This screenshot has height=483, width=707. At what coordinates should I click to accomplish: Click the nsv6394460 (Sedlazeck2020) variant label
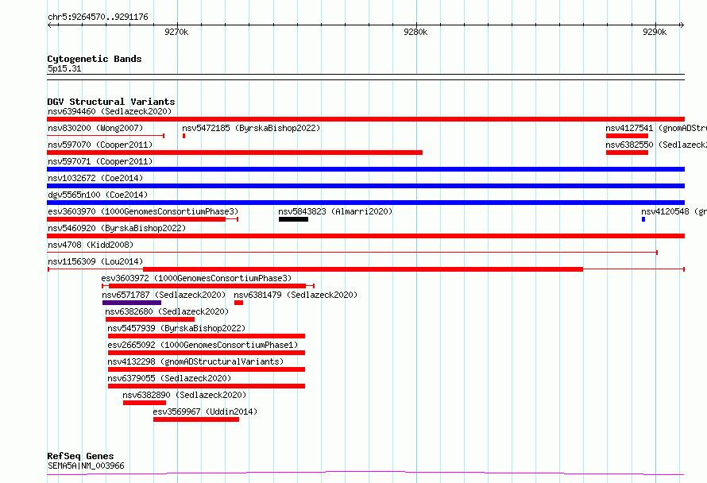point(110,111)
